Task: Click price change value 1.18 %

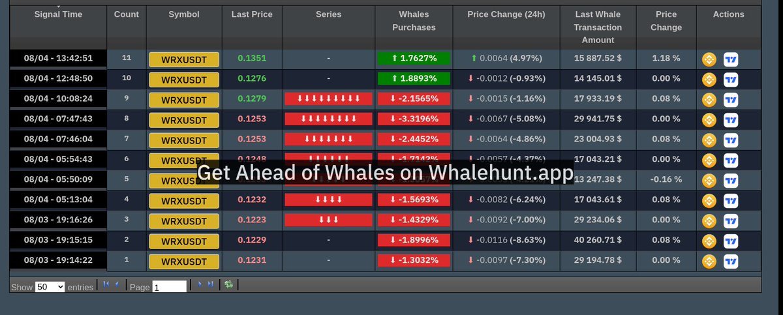Action: click(x=666, y=58)
